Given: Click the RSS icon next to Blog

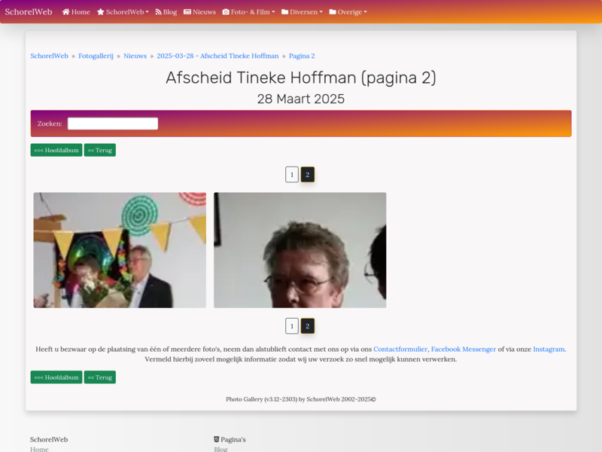Looking at the screenshot, I should [x=158, y=12].
